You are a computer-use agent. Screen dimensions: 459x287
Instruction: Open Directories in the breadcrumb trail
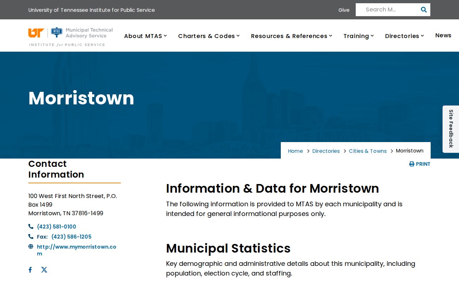coord(326,151)
